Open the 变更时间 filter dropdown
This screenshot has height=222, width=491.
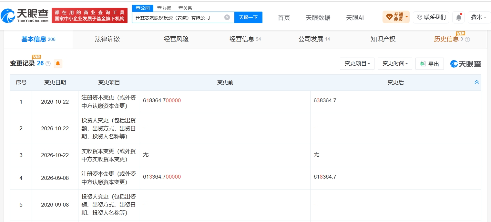(x=395, y=64)
